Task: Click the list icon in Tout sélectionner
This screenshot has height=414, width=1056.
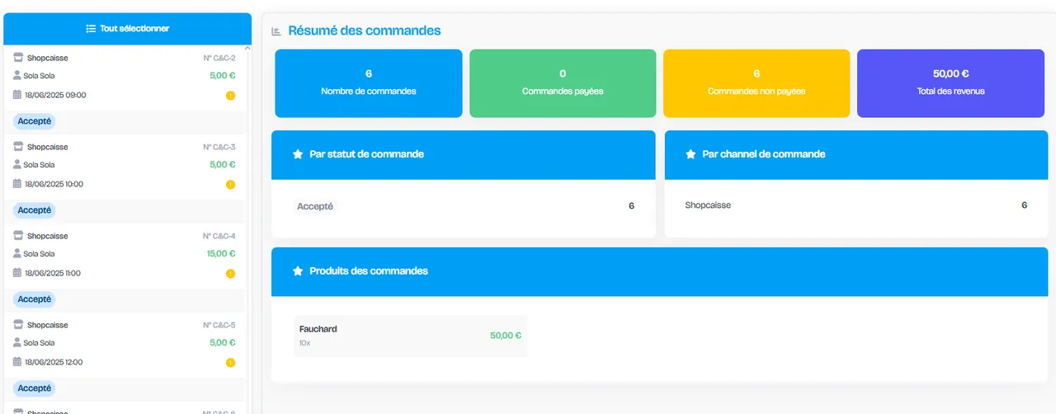Action: (91, 29)
